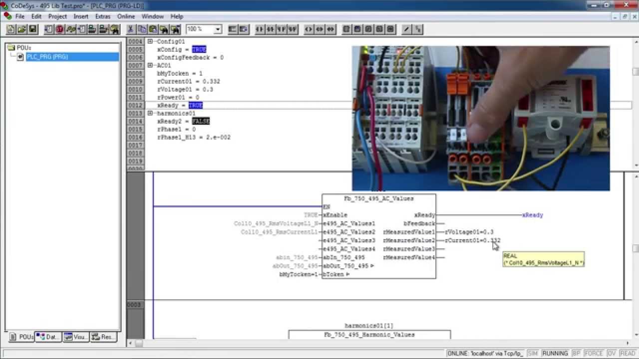Viewport: 639px width, 359px height.
Task: Click the FORCE status bar indicator
Action: point(594,354)
